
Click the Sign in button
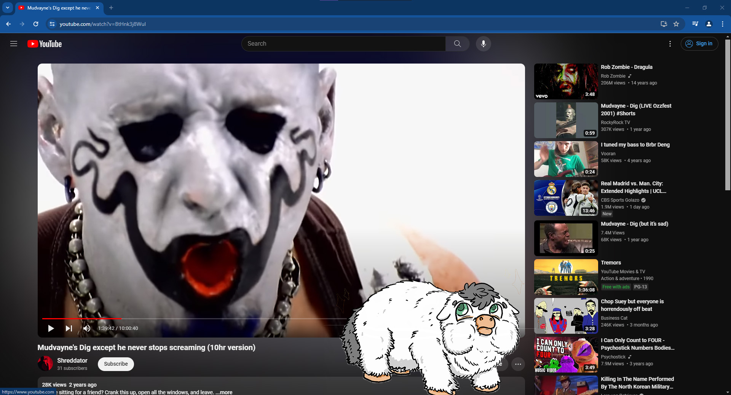pos(699,44)
